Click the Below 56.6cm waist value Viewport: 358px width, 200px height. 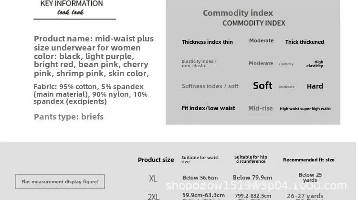click(x=200, y=178)
